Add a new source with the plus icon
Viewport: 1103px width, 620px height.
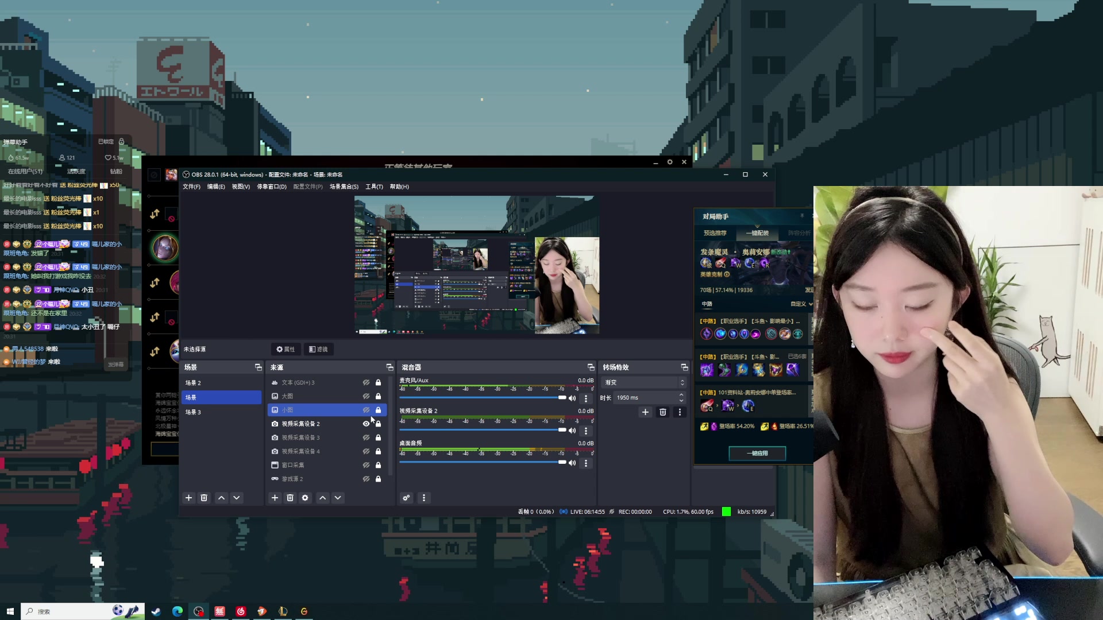[275, 498]
